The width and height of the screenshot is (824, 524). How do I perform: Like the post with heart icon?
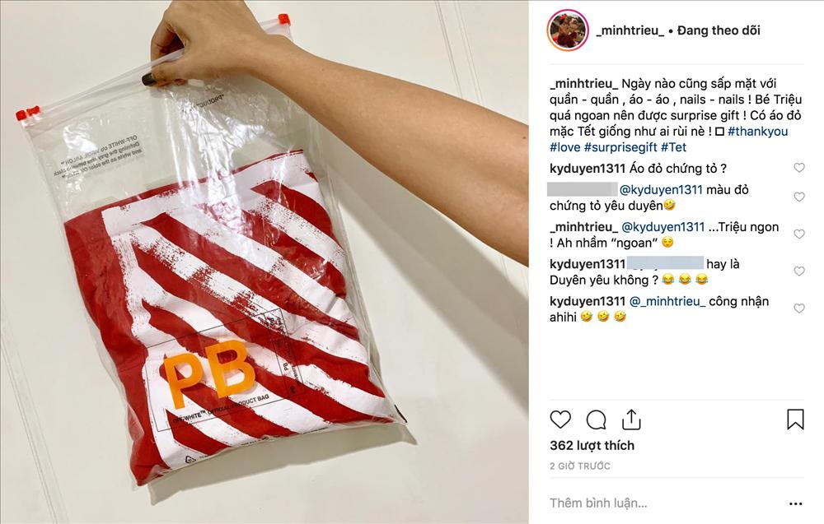click(x=560, y=420)
